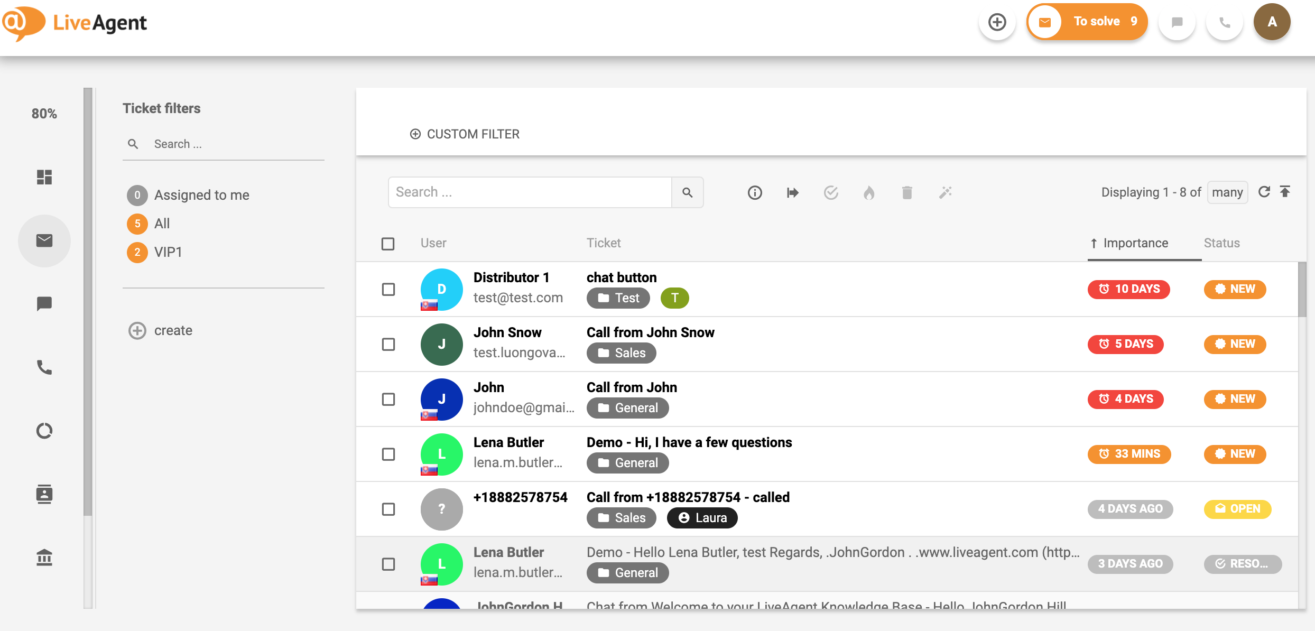Click the Transfer ticket arrow icon
Image resolution: width=1315 pixels, height=631 pixels.
(x=792, y=192)
